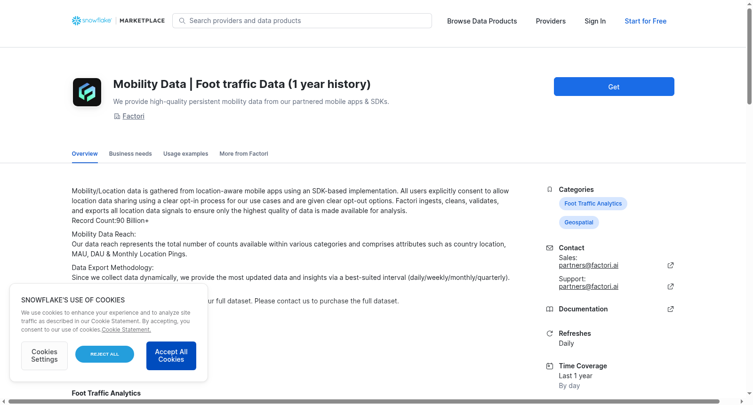Click the REJECT ALL cookies button

tap(104, 354)
